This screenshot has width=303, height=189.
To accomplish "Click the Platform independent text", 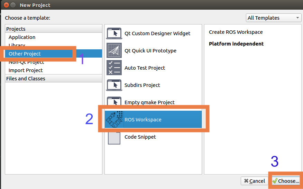I will point(236,44).
